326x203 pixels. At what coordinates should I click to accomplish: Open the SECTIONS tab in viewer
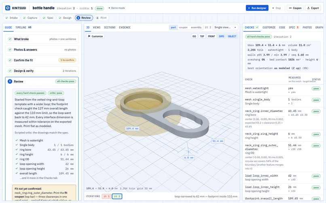point(110,27)
